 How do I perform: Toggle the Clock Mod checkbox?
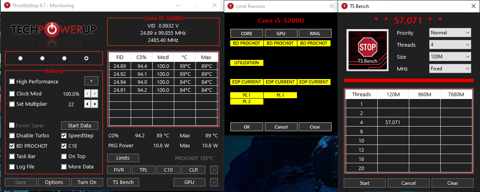[12, 94]
